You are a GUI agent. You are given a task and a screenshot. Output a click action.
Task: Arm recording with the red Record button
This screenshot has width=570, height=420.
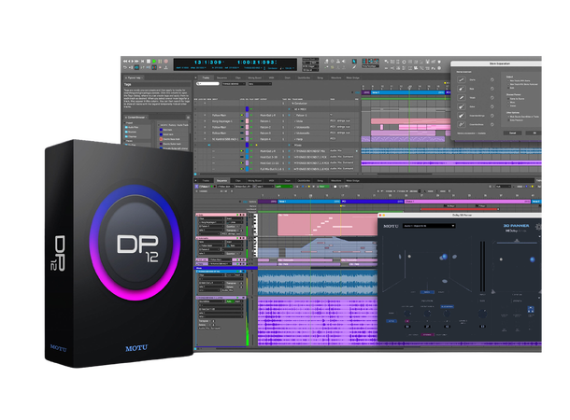pyautogui.click(x=166, y=62)
